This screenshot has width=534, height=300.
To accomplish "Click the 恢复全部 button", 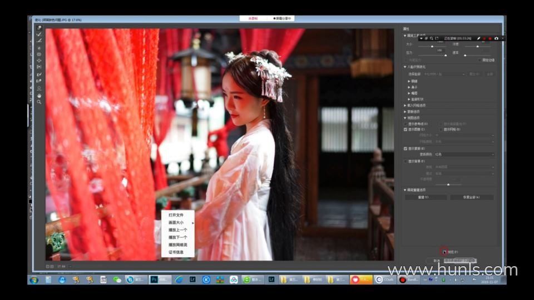I will pos(471,197).
